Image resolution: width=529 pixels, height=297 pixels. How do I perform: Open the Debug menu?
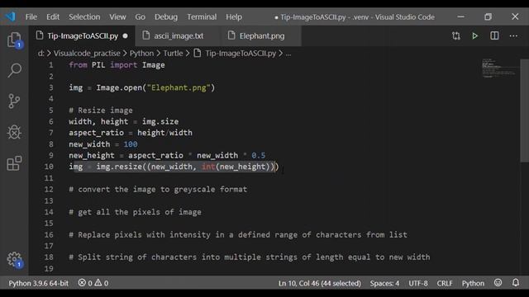coord(166,16)
